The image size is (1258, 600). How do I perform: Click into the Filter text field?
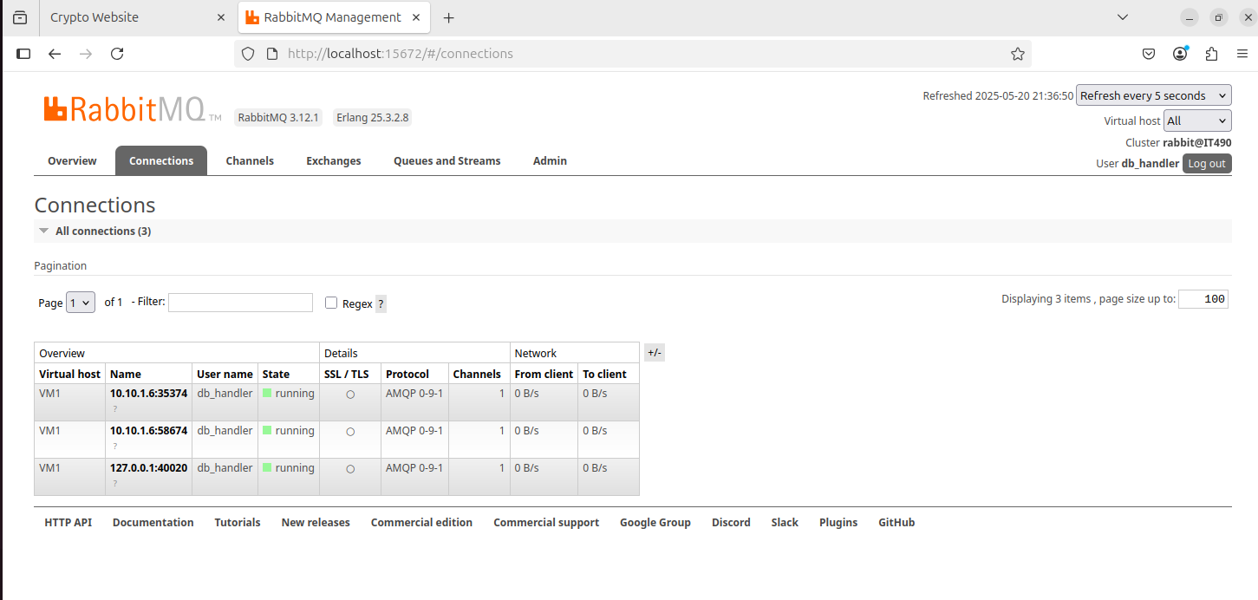pyautogui.click(x=240, y=303)
